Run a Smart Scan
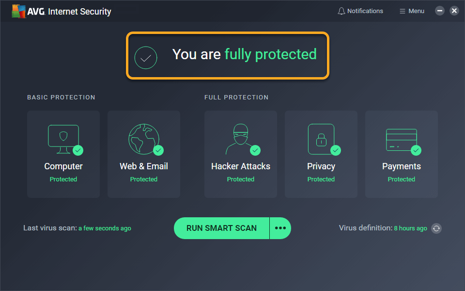Screen dimensions: 465x291 coord(221,228)
